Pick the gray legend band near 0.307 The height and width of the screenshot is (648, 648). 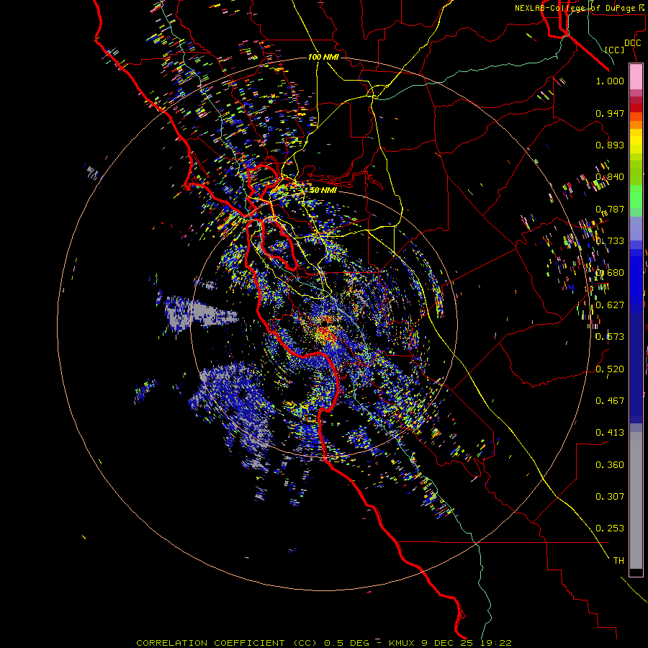click(x=636, y=500)
